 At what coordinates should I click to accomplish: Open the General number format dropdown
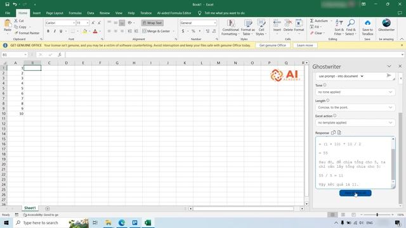pyautogui.click(x=215, y=23)
